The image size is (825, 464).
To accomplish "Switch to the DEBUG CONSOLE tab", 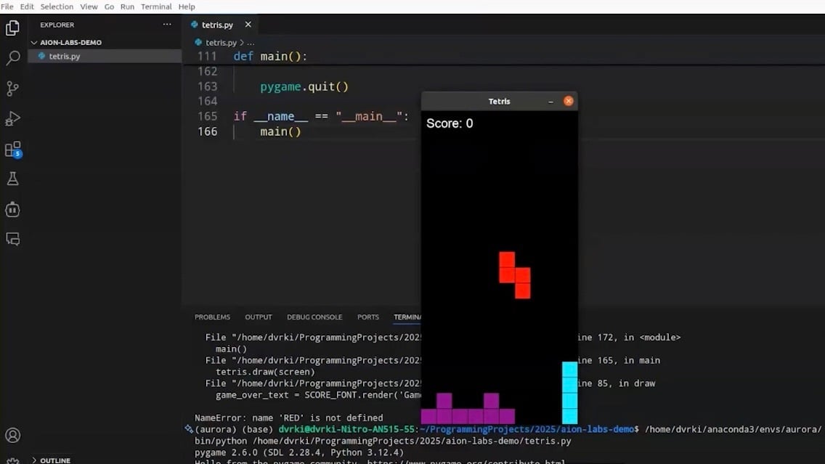I will pyautogui.click(x=314, y=317).
